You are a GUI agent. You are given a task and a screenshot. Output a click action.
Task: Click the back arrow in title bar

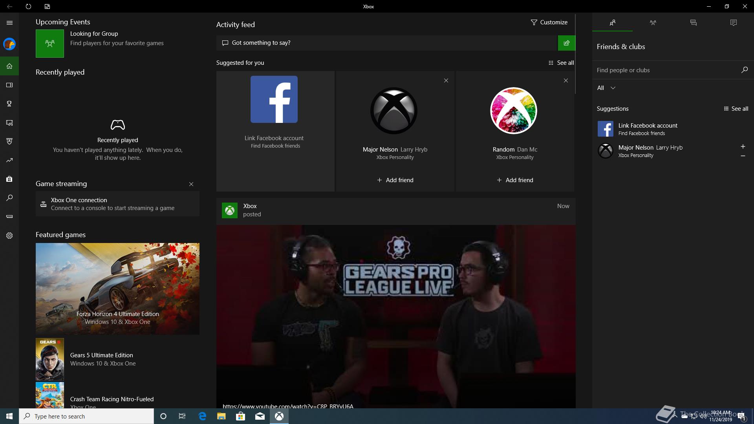pyautogui.click(x=9, y=6)
